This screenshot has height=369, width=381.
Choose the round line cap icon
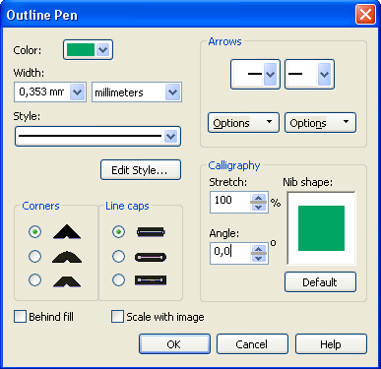coord(151,257)
